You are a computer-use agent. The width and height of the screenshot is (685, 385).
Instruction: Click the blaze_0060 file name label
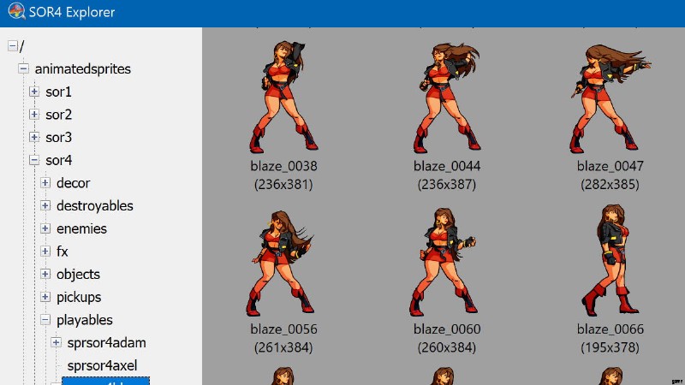(447, 329)
